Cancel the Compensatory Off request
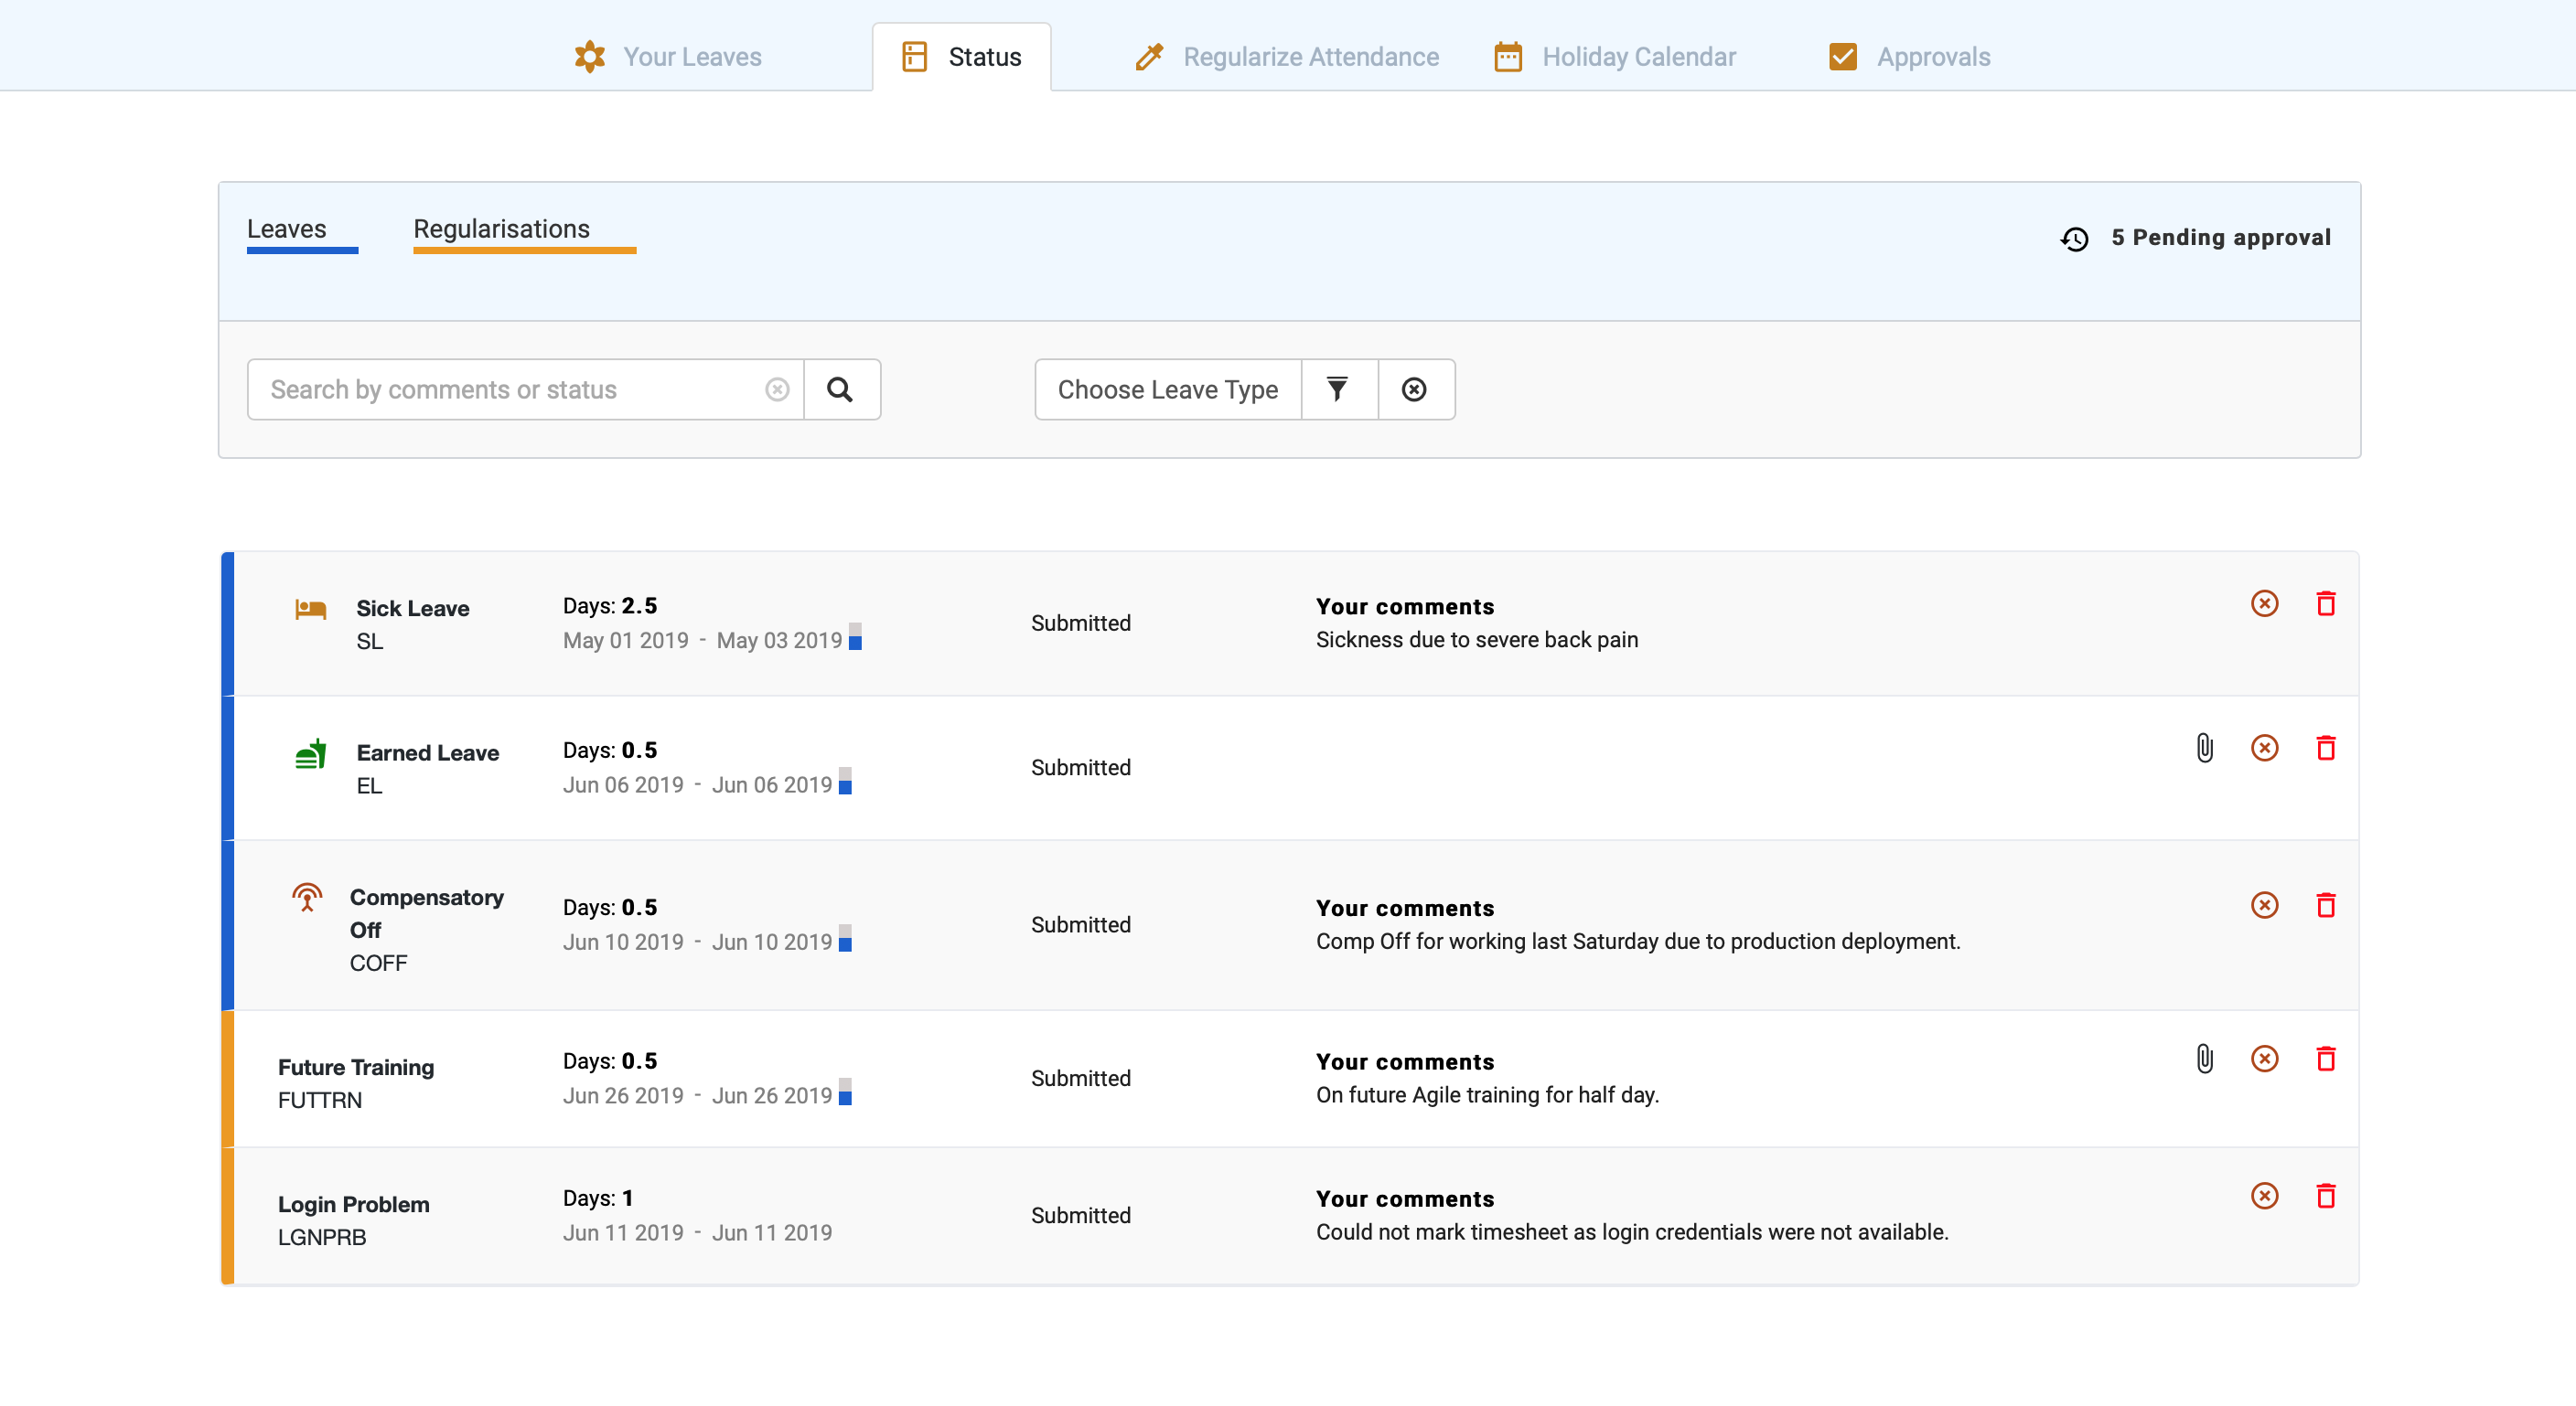Viewport: 2576px width, 1406px height. point(2265,905)
